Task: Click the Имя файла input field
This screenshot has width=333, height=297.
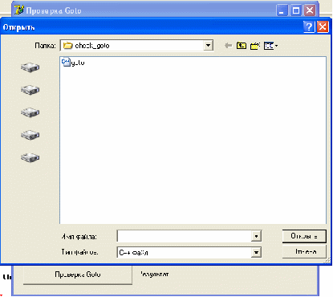Action: pos(185,236)
